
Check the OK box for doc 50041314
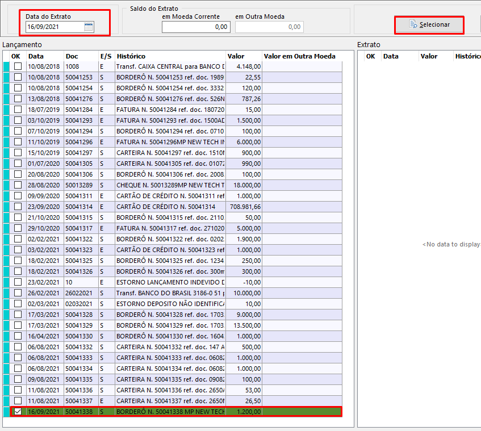pyautogui.click(x=18, y=207)
